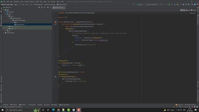Toggle the Structure sidebar tab
This screenshot has width=199, height=112.
tap(1, 79)
